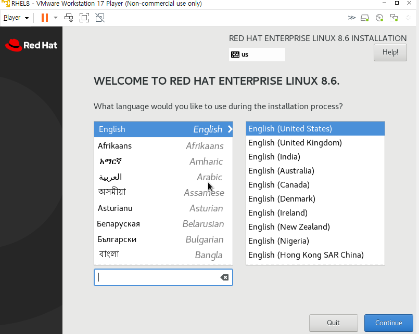
Task: Close the VMware Player window
Action: click(410, 3)
